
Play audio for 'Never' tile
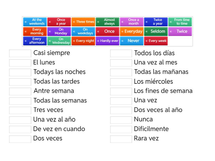122,41
